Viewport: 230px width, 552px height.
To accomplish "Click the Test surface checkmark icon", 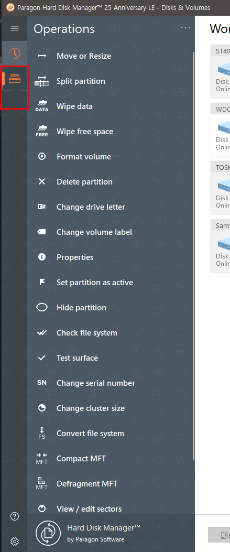I will 42,358.
